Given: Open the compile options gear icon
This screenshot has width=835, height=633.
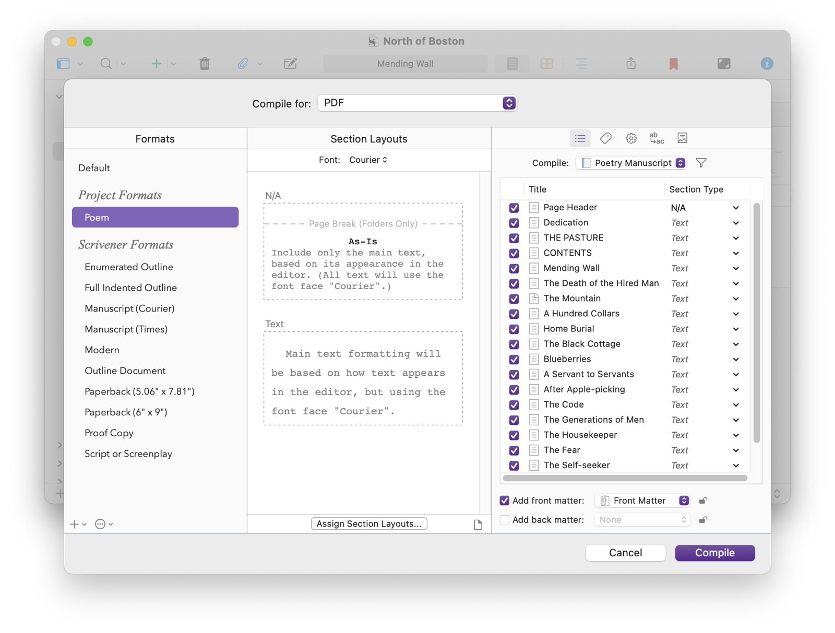Looking at the screenshot, I should pos(631,138).
